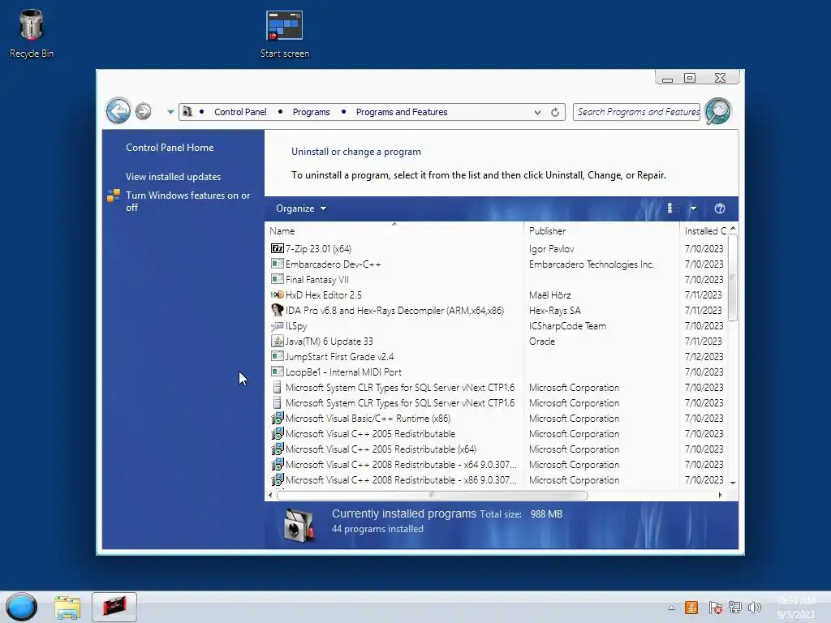Click the horizontal scroll left arrow
The height and width of the screenshot is (623, 831).
pos(270,496)
